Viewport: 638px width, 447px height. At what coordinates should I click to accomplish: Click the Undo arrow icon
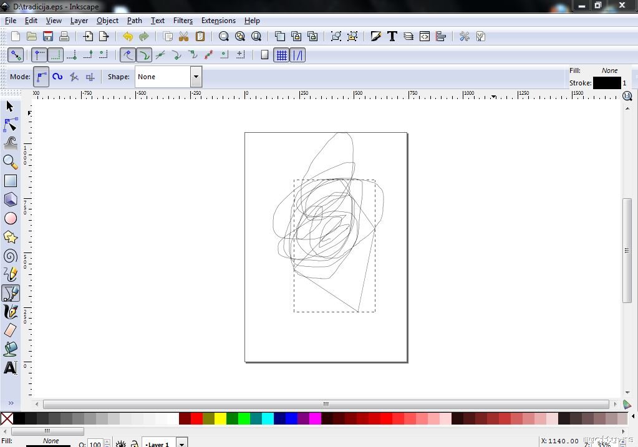click(128, 36)
